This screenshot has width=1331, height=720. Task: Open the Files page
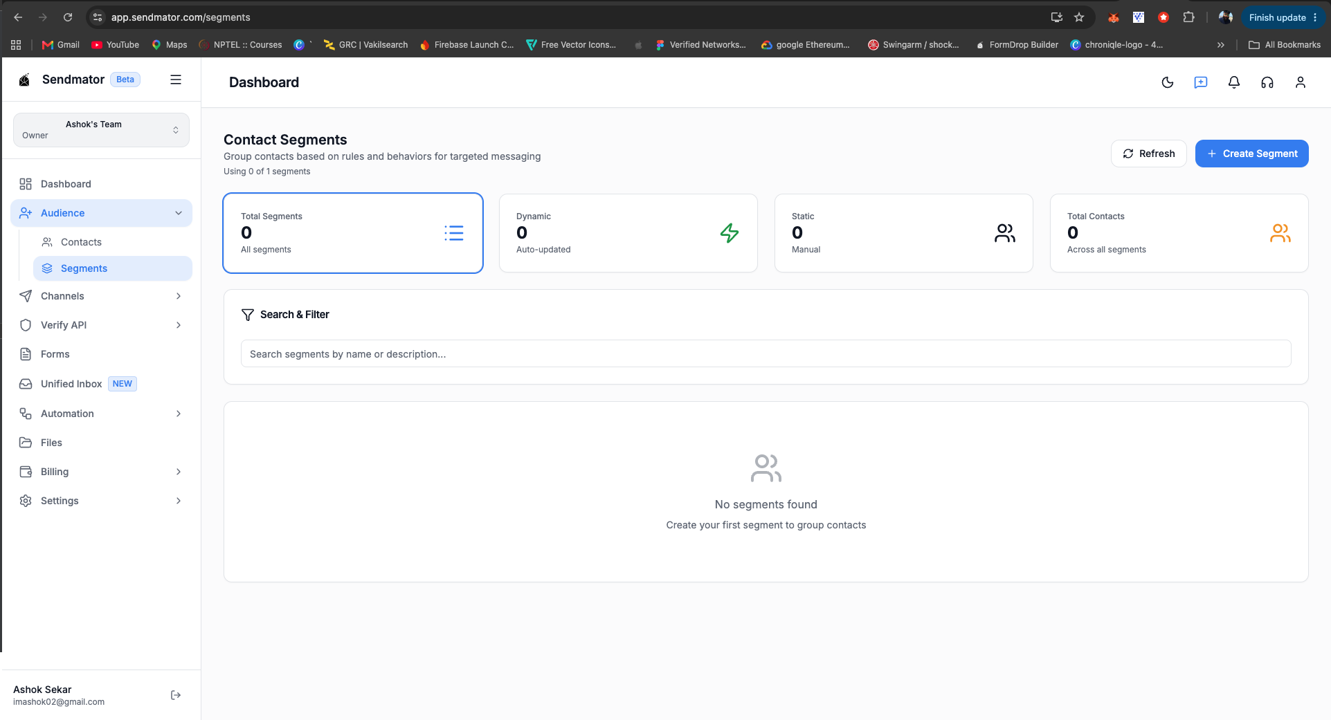(x=101, y=443)
